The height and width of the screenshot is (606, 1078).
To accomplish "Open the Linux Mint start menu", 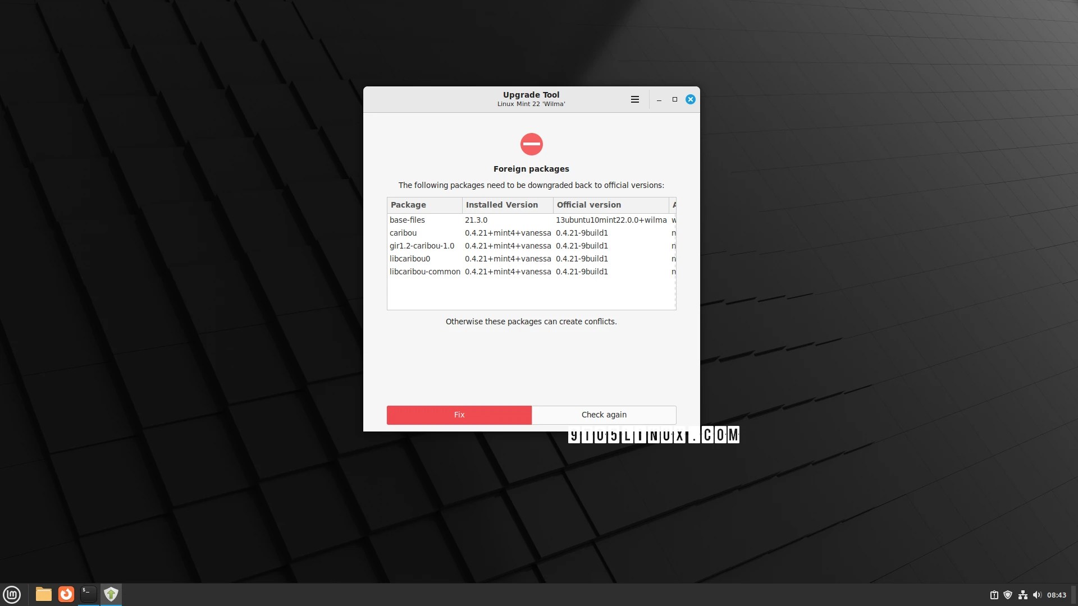I will (12, 594).
